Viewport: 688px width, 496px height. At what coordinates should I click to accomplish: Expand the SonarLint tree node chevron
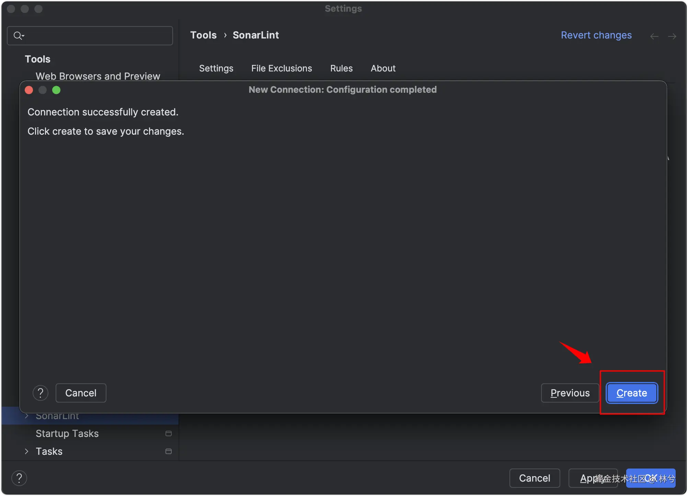click(26, 416)
